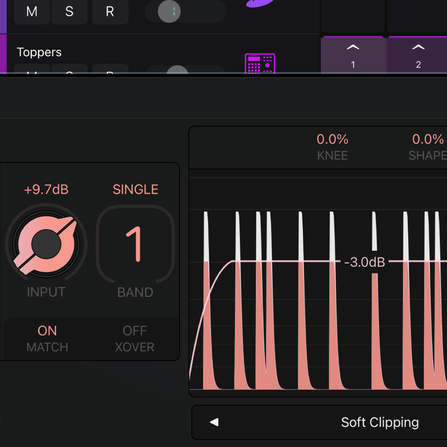
Task: Select the Toppers track name
Action: click(39, 52)
